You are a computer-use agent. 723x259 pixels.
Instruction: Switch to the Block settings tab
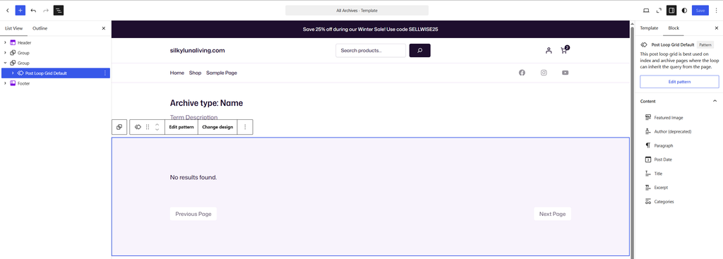click(674, 28)
